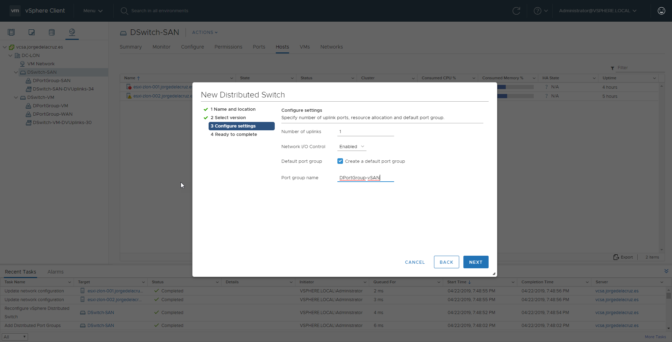Viewport: 672px width, 342px height.
Task: Open the ACTIONS dropdown for DSwitch-SAN
Action: [205, 32]
